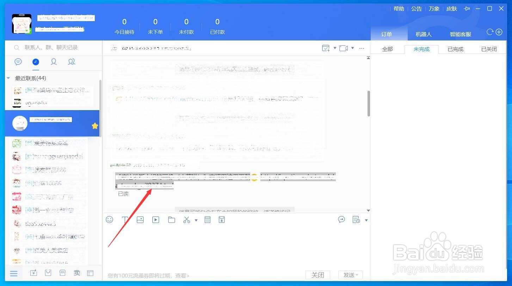This screenshot has height=286, width=512.
Task: Open the yen transfer icon in bottom bar
Action: (33, 273)
